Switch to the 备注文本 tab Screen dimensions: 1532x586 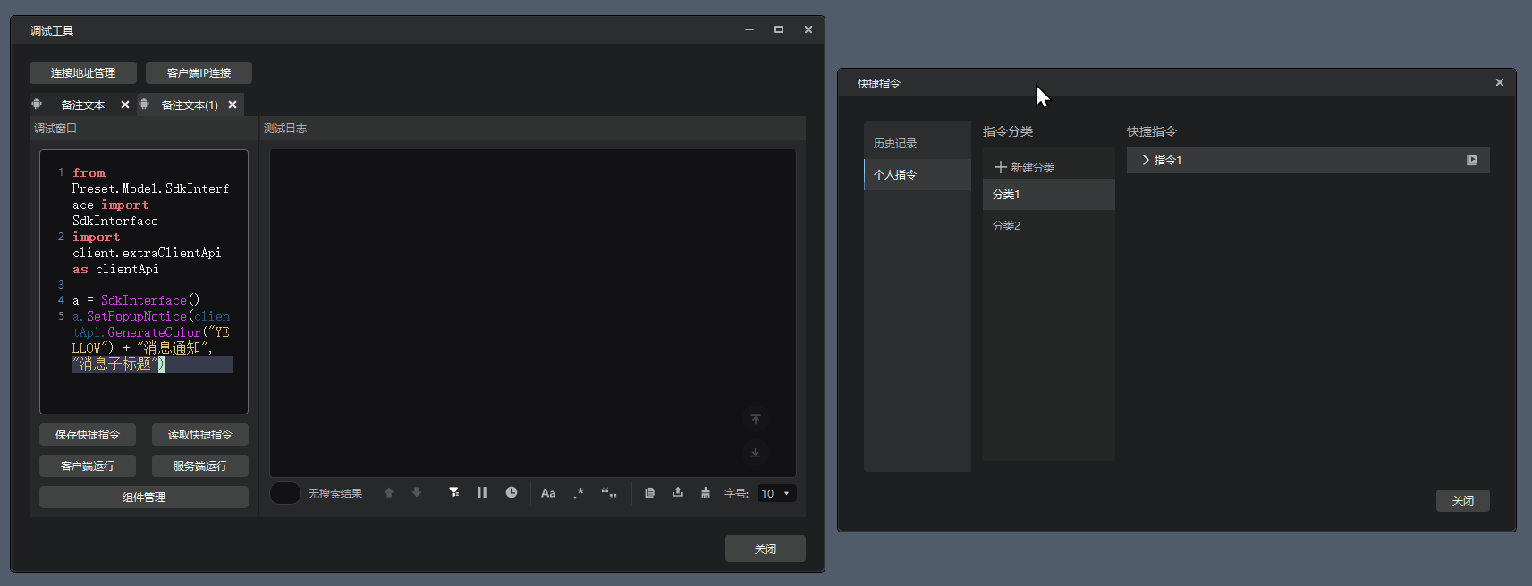point(82,105)
